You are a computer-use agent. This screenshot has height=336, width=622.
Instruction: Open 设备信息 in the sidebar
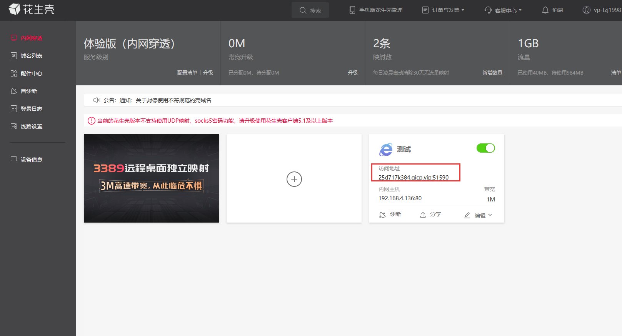click(x=32, y=160)
